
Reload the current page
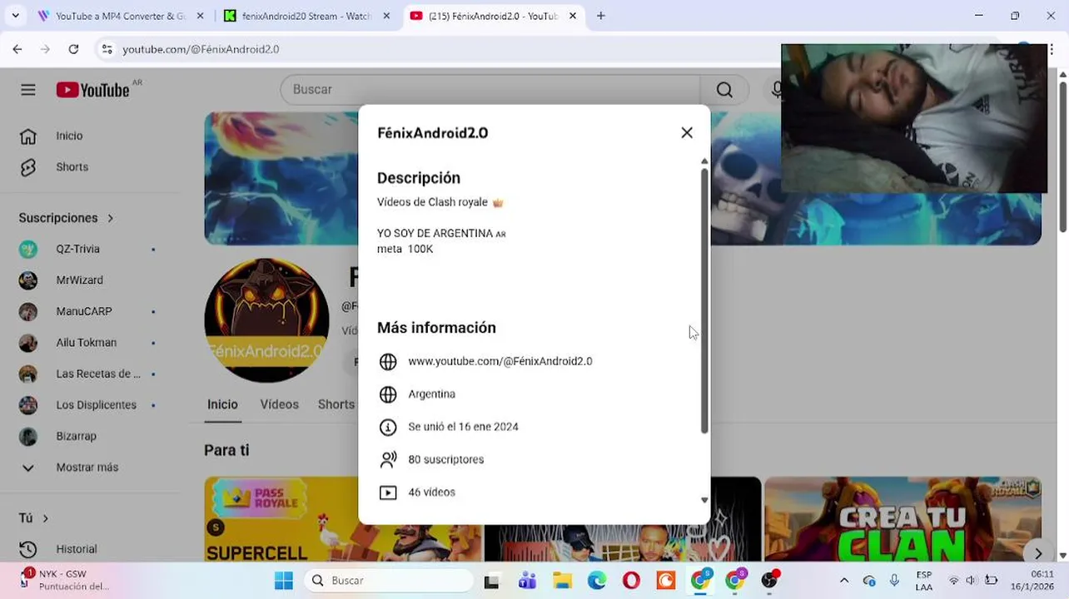pos(73,49)
